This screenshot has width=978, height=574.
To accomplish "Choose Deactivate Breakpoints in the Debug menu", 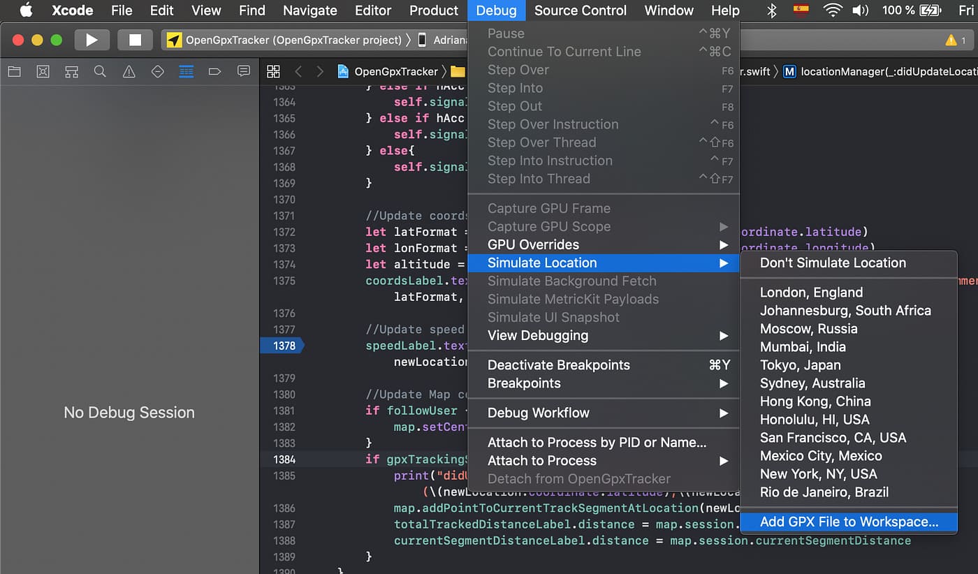I will (x=603, y=365).
